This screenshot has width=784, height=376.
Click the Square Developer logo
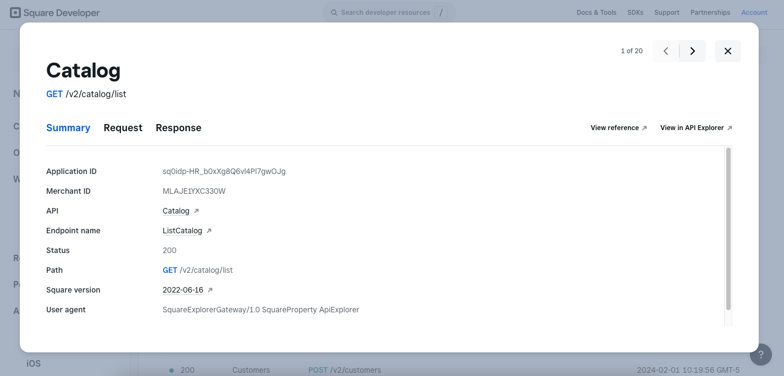point(55,13)
